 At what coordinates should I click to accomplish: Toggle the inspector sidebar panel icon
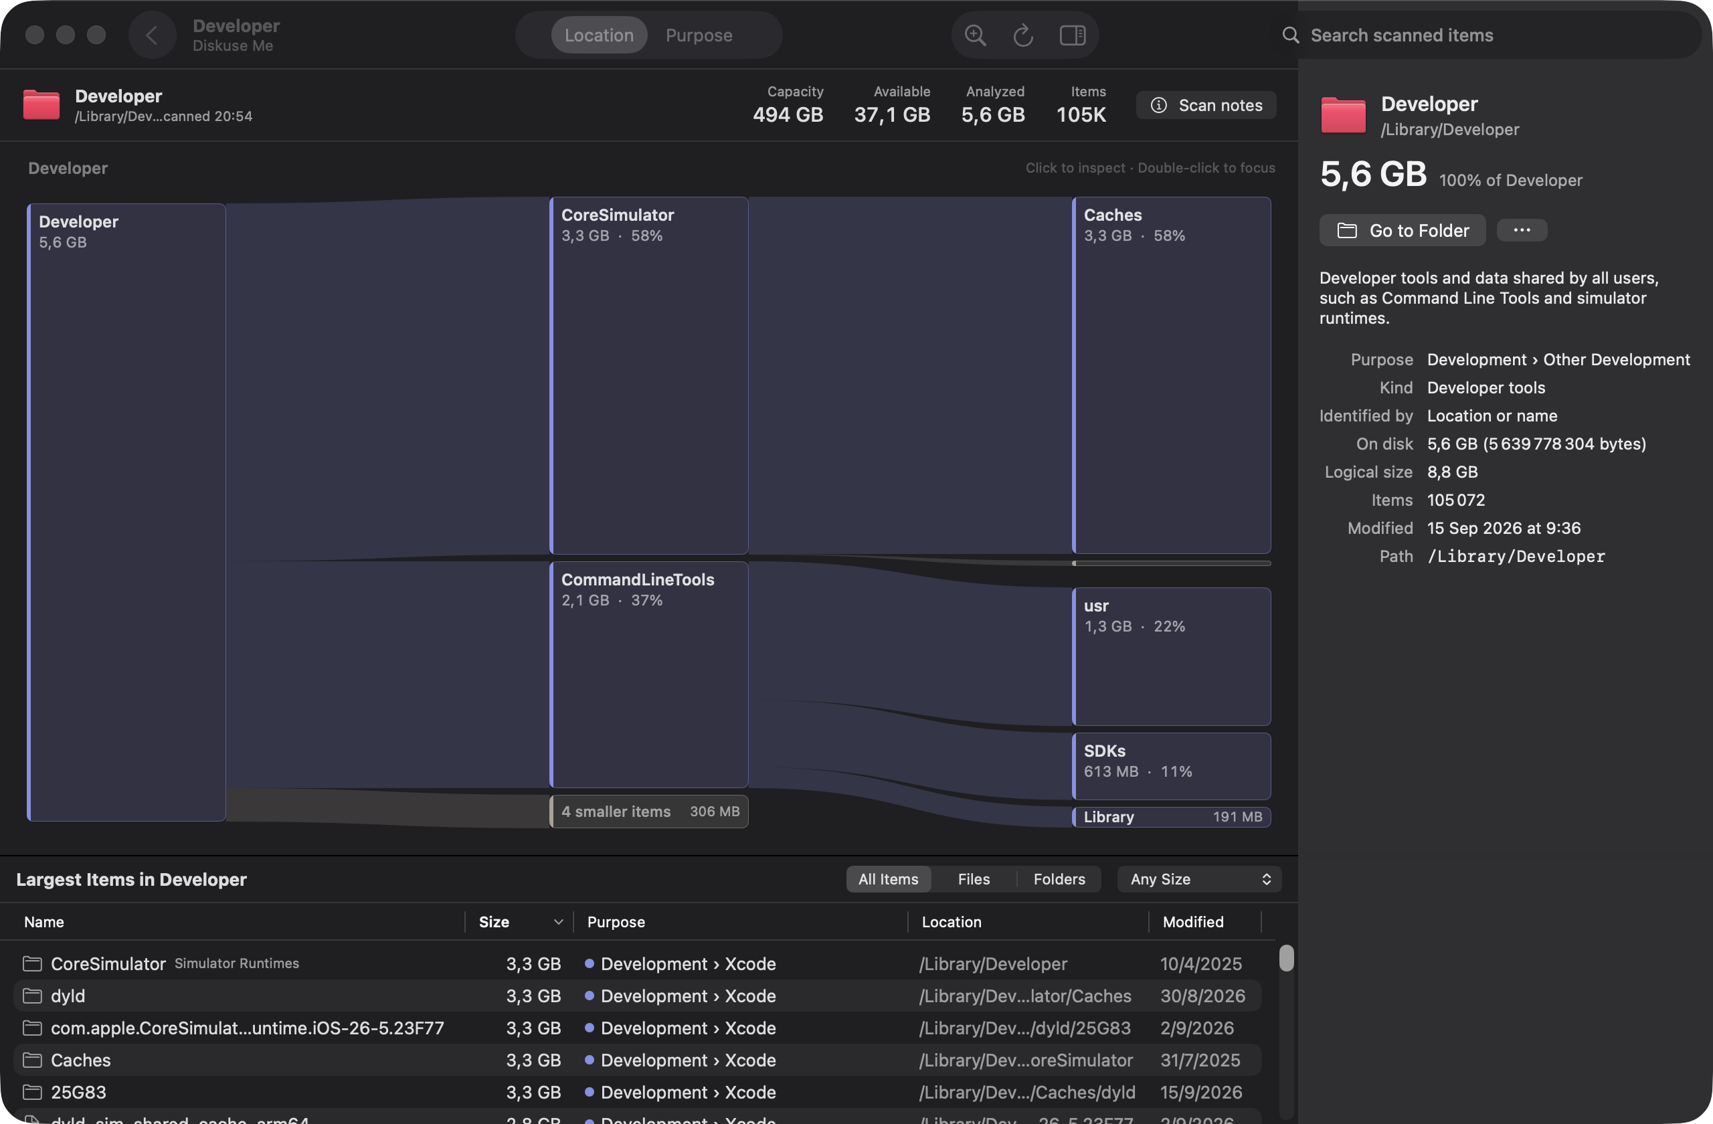click(x=1073, y=35)
